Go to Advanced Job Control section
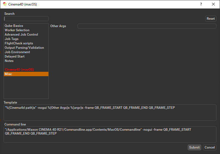This screenshot has height=154, width=220. coord(21,35)
